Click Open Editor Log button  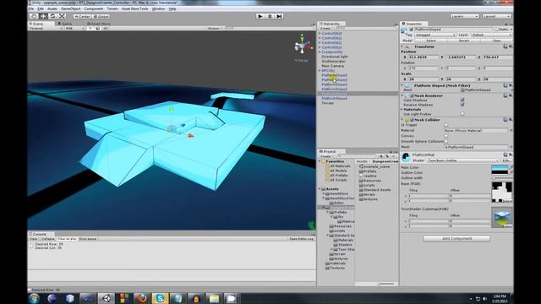pyautogui.click(x=301, y=239)
